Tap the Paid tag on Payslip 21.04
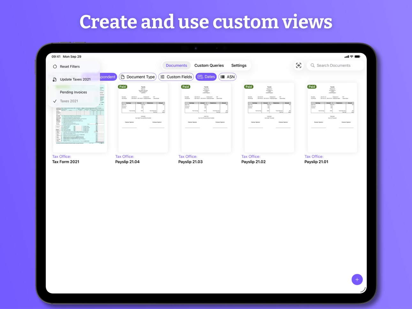 (123, 87)
